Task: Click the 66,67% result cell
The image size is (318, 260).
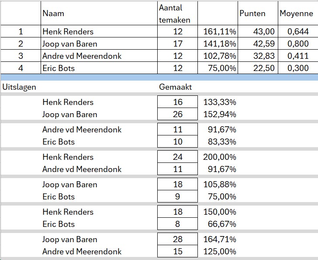Action: [220, 224]
